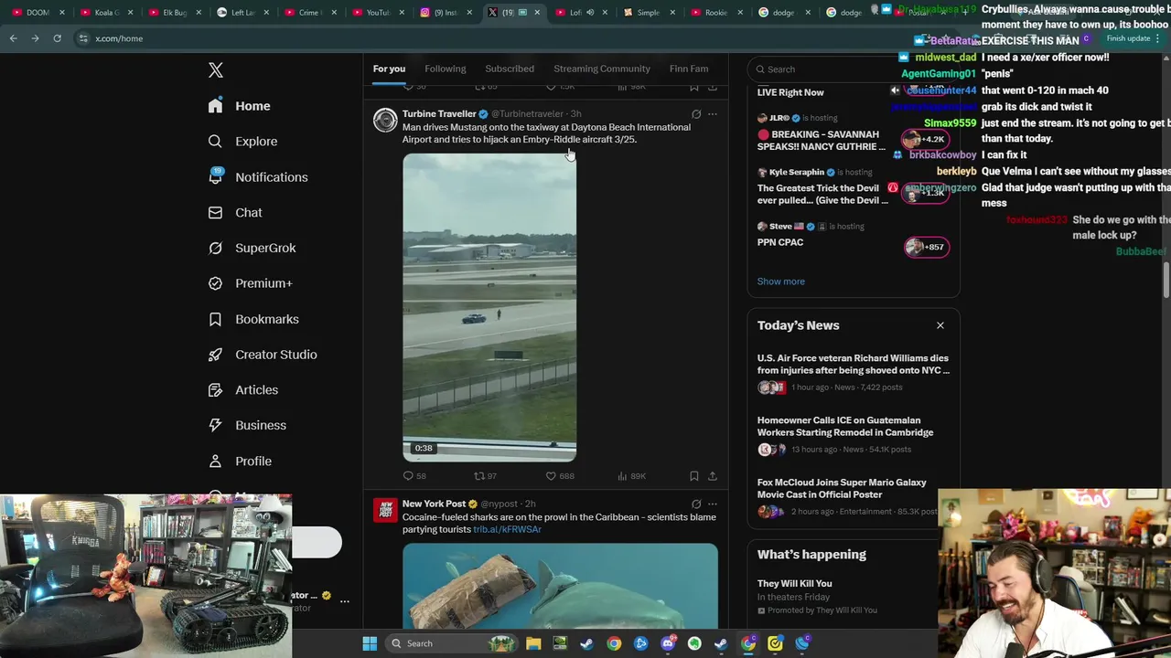Open Homeowner Calls ICE news story
The image size is (1171, 658).
click(x=853, y=437)
